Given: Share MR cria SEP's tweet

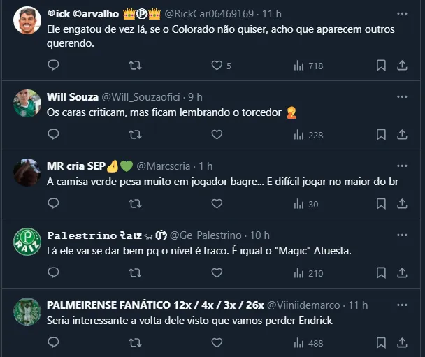Looking at the screenshot, I should pos(402,204).
